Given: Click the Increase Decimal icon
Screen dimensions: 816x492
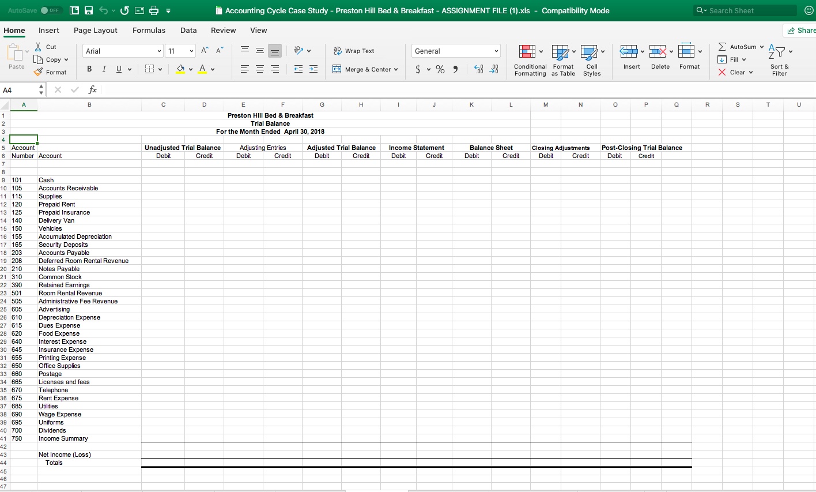Looking at the screenshot, I should 477,69.
